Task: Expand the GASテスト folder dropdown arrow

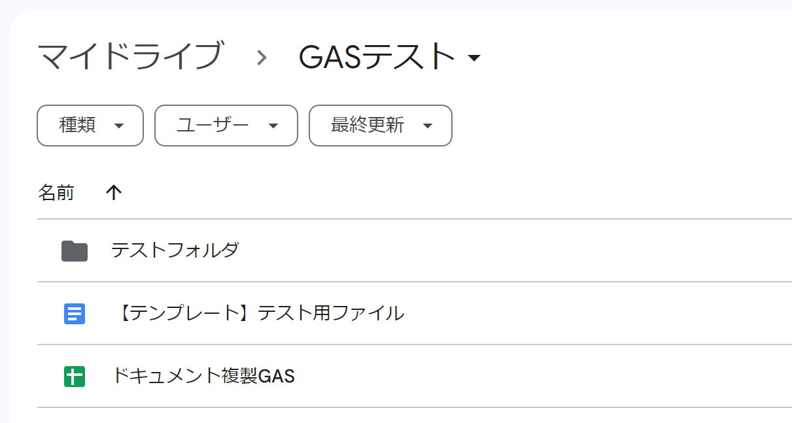Action: [x=475, y=58]
